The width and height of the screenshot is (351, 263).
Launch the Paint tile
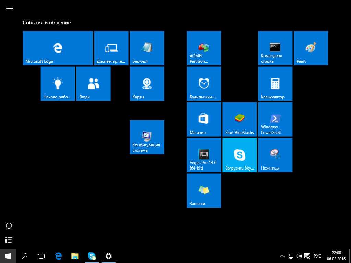pyautogui.click(x=311, y=48)
